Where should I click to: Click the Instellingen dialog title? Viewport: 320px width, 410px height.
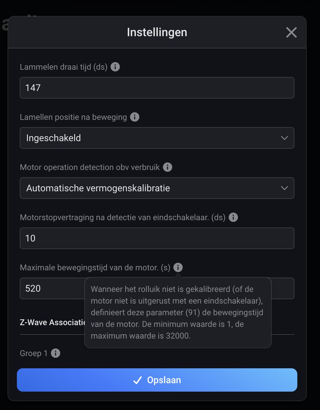[157, 32]
